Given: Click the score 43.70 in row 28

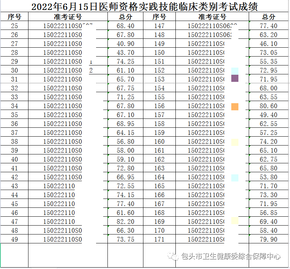Looking at the screenshot, I should click(125, 52).
